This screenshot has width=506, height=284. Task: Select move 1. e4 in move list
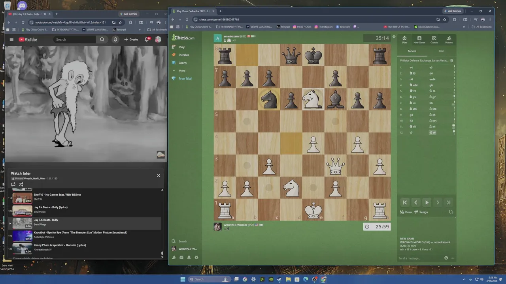[x=411, y=67]
